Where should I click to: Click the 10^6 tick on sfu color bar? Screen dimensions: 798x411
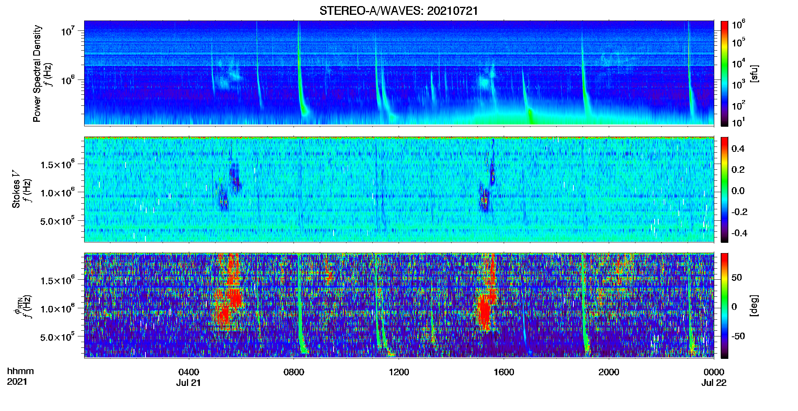[739, 25]
